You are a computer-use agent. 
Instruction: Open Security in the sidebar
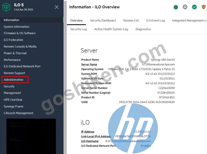9,86
